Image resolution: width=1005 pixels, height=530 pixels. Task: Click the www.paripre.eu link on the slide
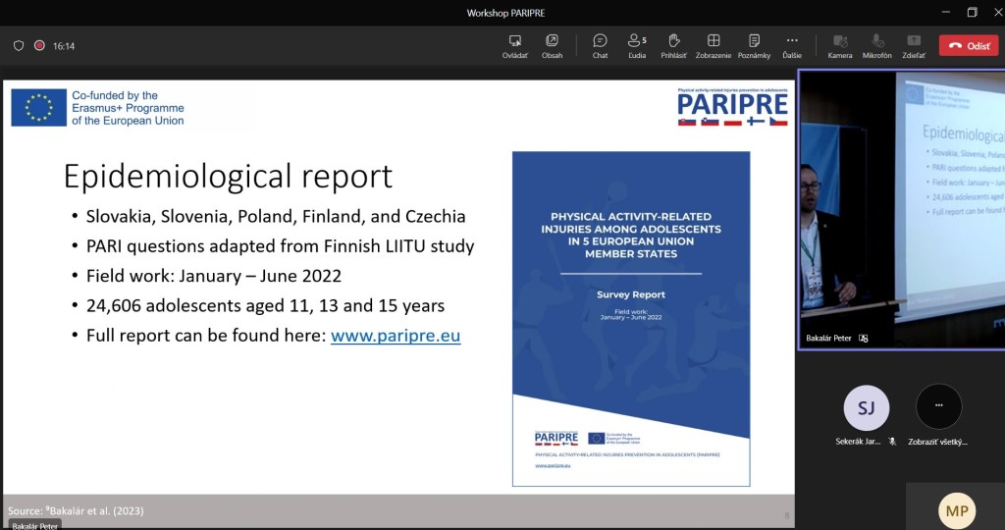(x=395, y=336)
